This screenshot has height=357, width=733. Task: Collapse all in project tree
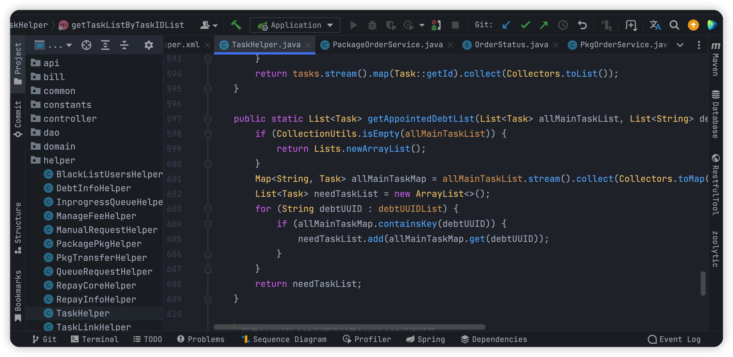(x=124, y=45)
